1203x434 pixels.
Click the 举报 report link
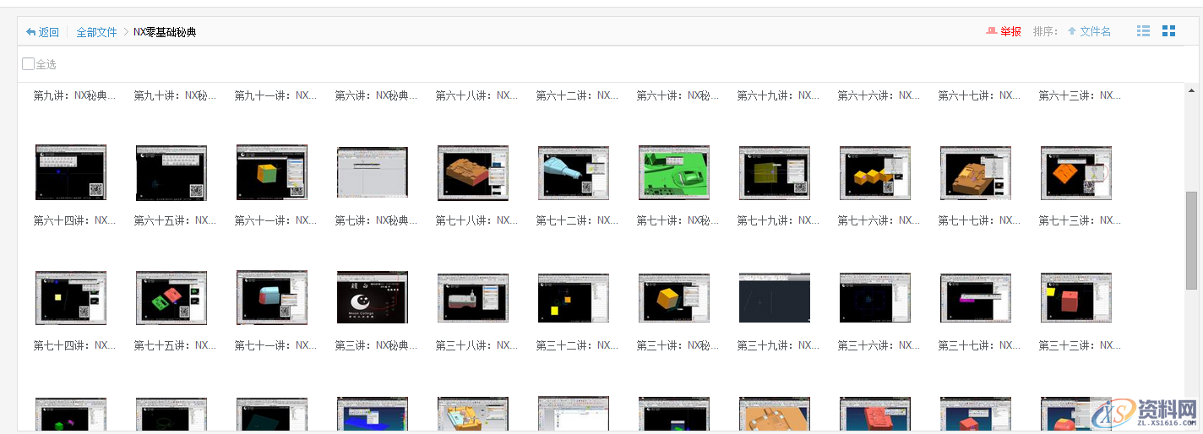[1010, 31]
